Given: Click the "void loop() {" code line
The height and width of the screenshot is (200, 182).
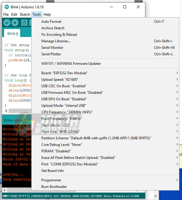Looking at the screenshot, I should 18,80.
